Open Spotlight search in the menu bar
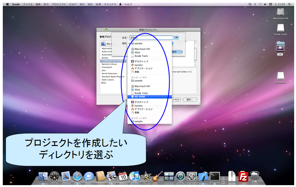 click(289, 4)
